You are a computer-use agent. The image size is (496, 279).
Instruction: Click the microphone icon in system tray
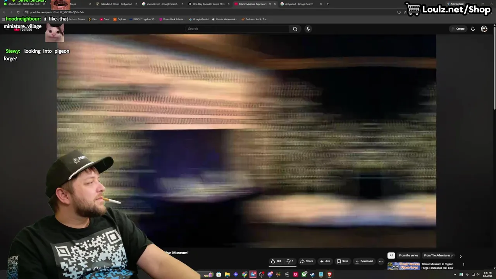pyautogui.click(x=467, y=274)
